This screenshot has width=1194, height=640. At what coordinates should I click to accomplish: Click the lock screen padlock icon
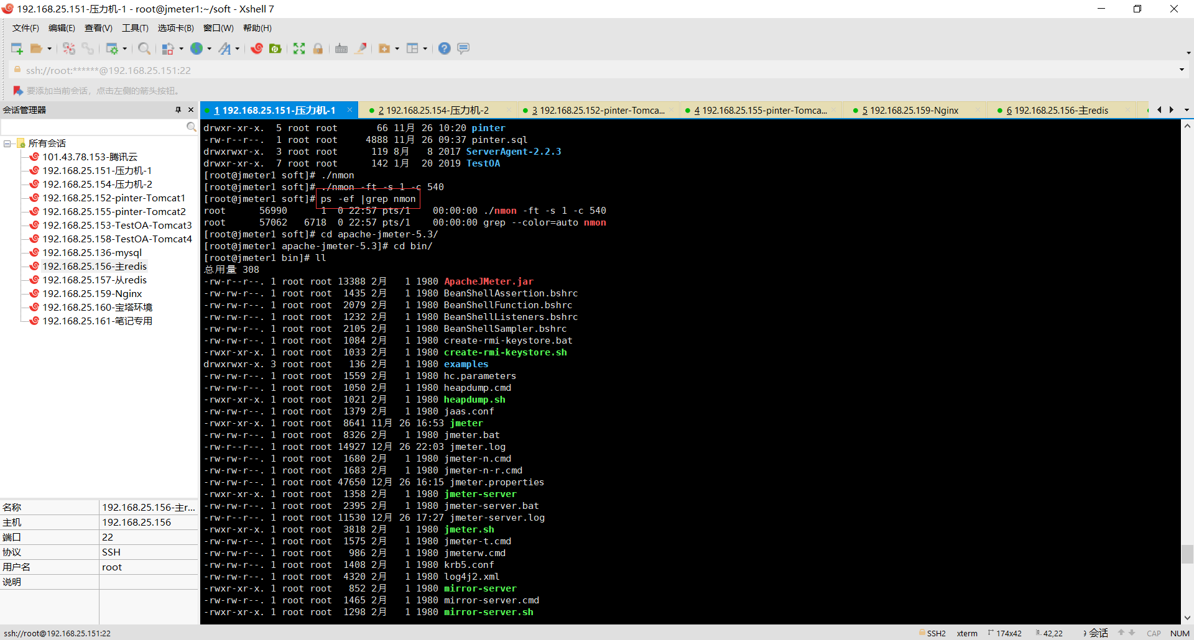pyautogui.click(x=318, y=48)
